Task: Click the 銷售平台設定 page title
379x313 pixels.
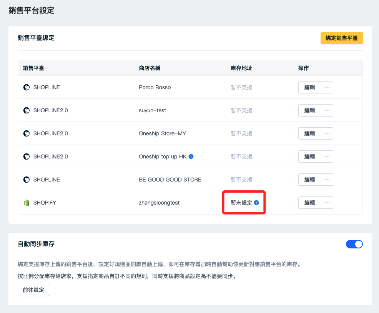Action: pos(32,10)
